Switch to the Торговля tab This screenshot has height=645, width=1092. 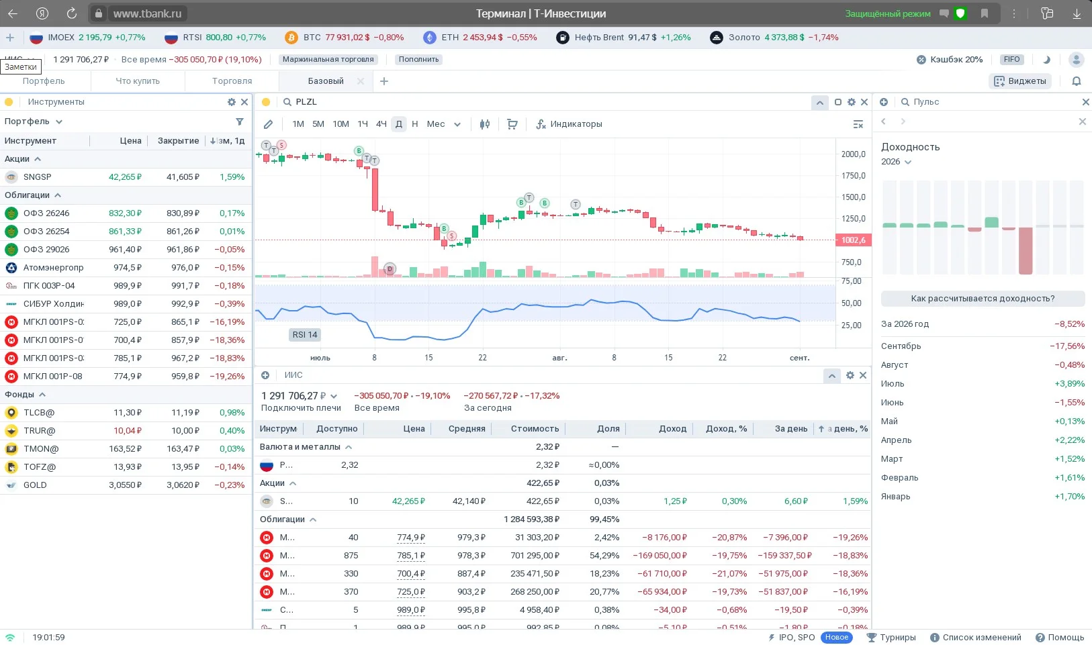pos(232,81)
